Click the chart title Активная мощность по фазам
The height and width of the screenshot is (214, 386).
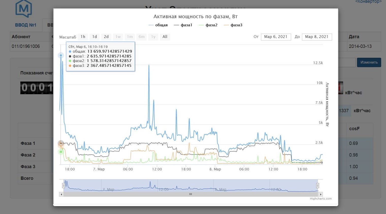pyautogui.click(x=196, y=17)
